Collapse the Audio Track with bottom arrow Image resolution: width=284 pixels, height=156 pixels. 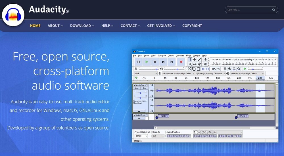(x=139, y=111)
